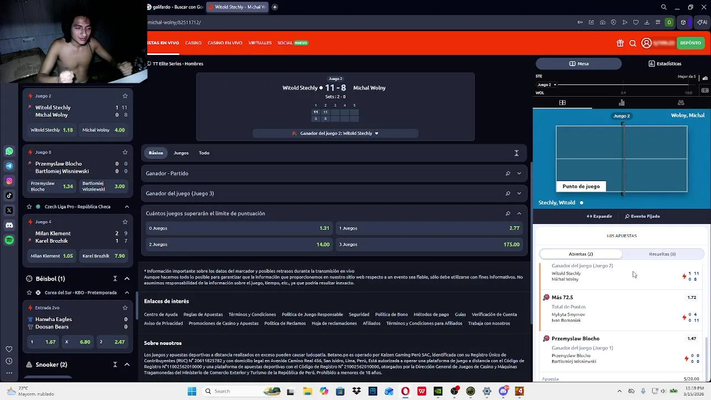Toggle Evento Fijado pin

click(x=642, y=216)
